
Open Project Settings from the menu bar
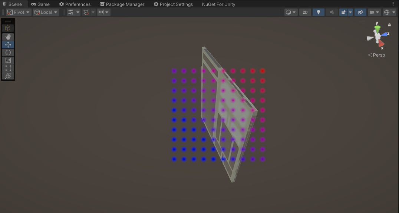click(x=174, y=4)
